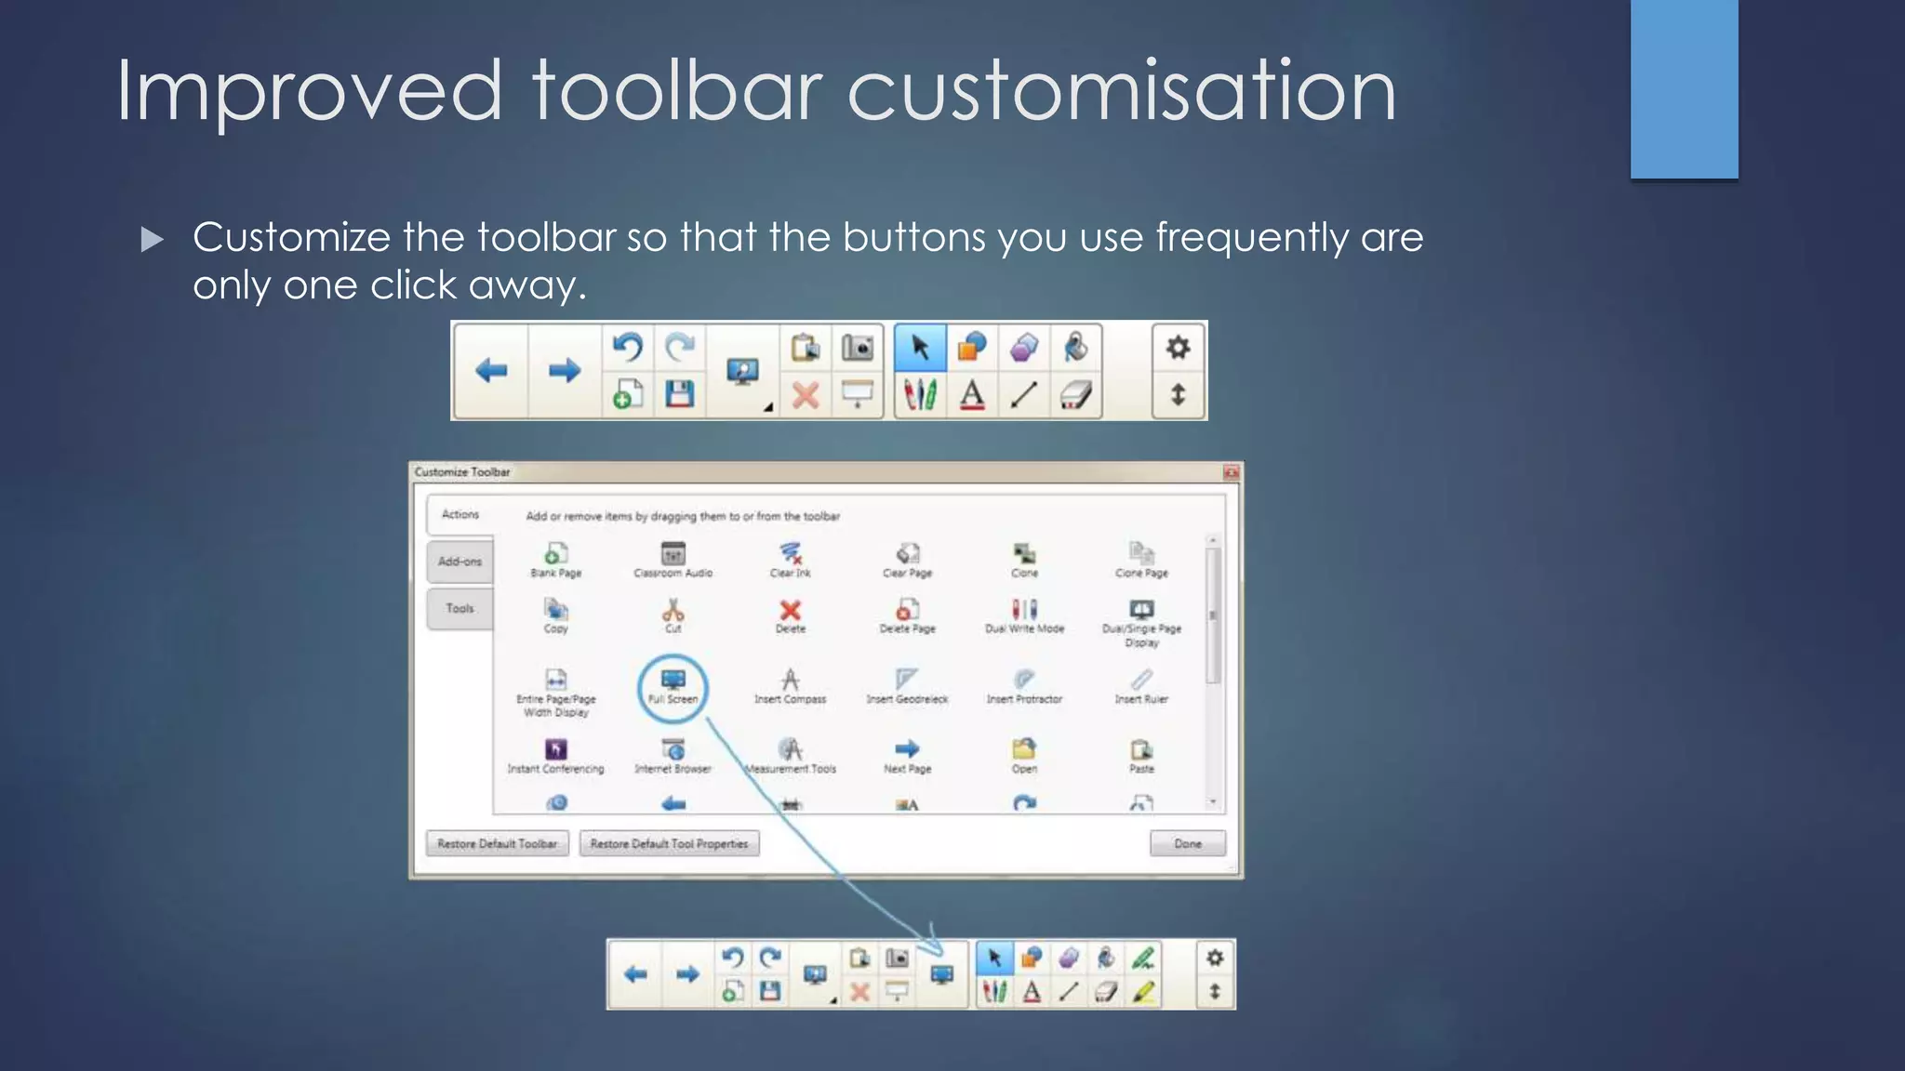This screenshot has height=1071, width=1905.
Task: Click Previous Page arrow in upper toolbar
Action: (x=491, y=371)
